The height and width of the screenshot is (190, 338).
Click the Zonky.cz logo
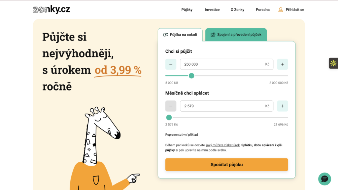pyautogui.click(x=51, y=10)
